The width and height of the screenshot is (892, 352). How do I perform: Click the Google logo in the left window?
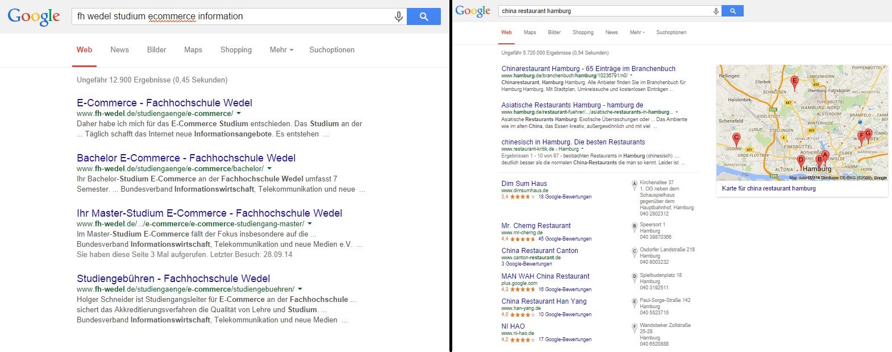point(34,16)
